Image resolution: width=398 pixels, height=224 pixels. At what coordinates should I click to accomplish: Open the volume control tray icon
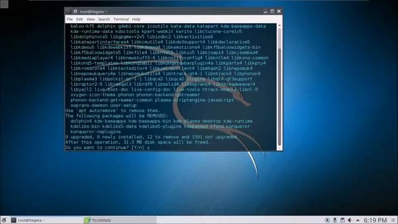(x=350, y=220)
